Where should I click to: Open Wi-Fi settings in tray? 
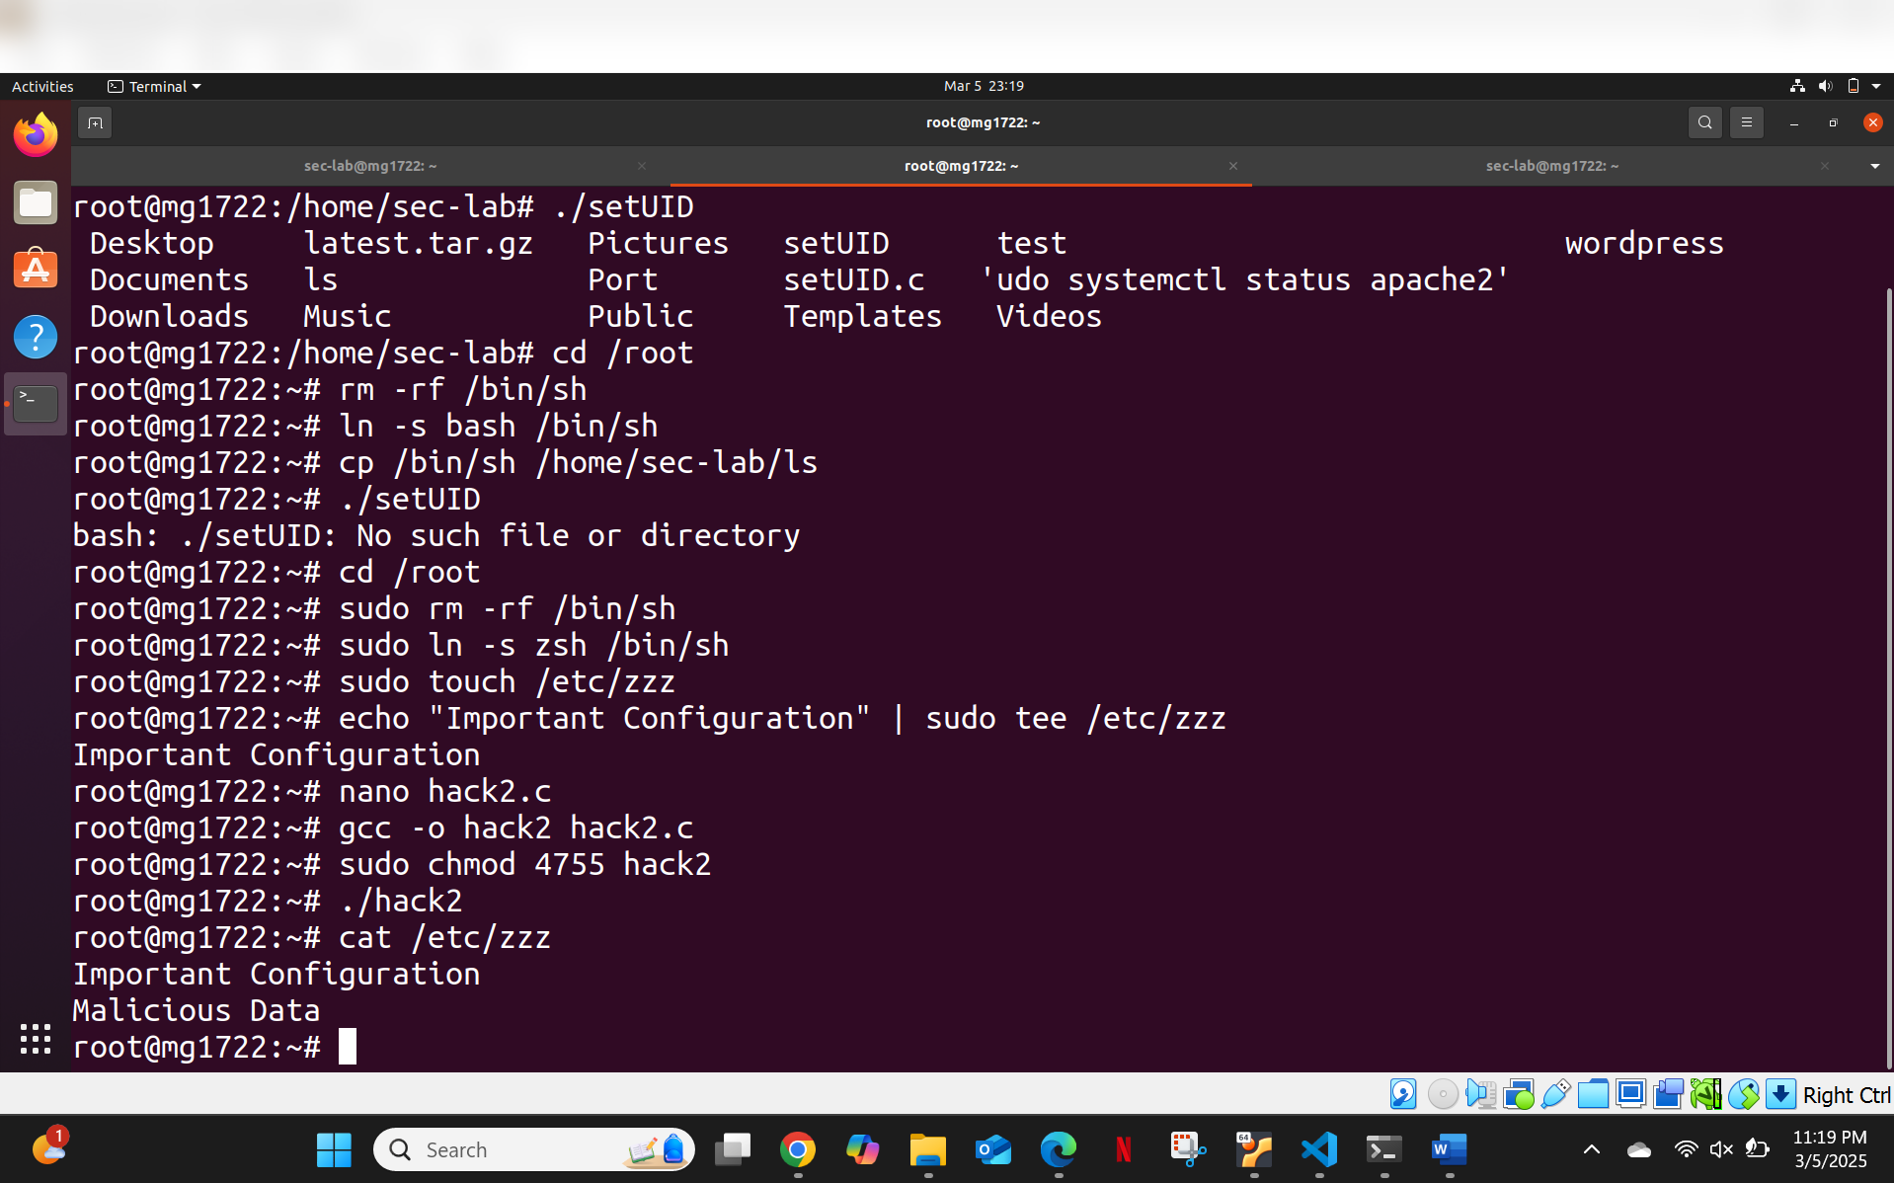(1687, 1149)
